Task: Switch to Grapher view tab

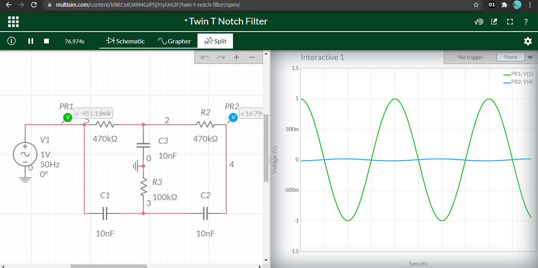Action: coord(174,41)
